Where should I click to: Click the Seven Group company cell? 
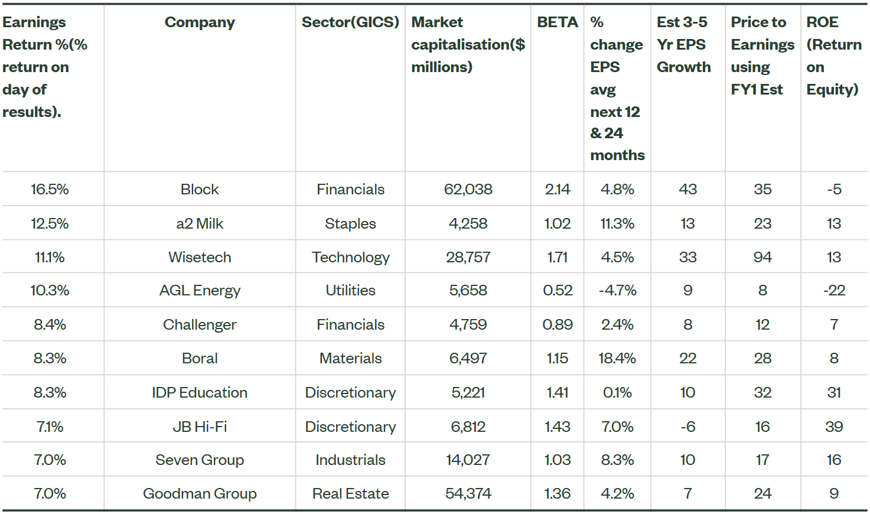pyautogui.click(x=200, y=460)
